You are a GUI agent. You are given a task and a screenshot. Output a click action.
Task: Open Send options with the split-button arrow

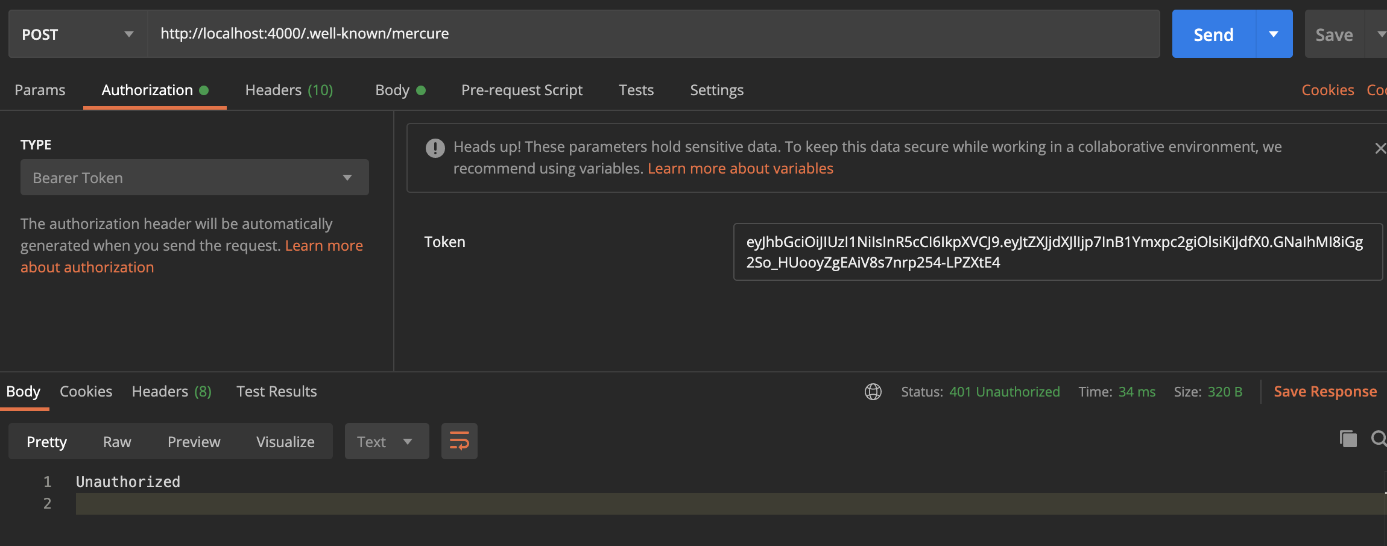pyautogui.click(x=1274, y=34)
